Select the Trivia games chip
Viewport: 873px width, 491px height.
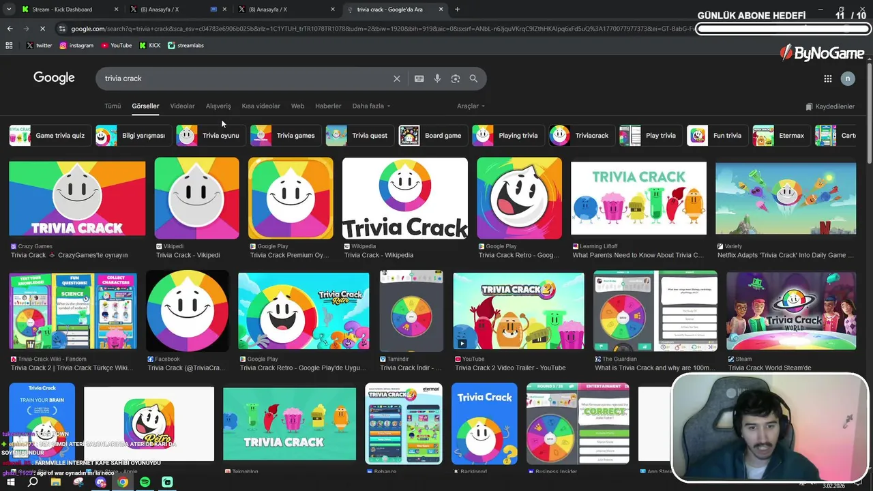[284, 136]
